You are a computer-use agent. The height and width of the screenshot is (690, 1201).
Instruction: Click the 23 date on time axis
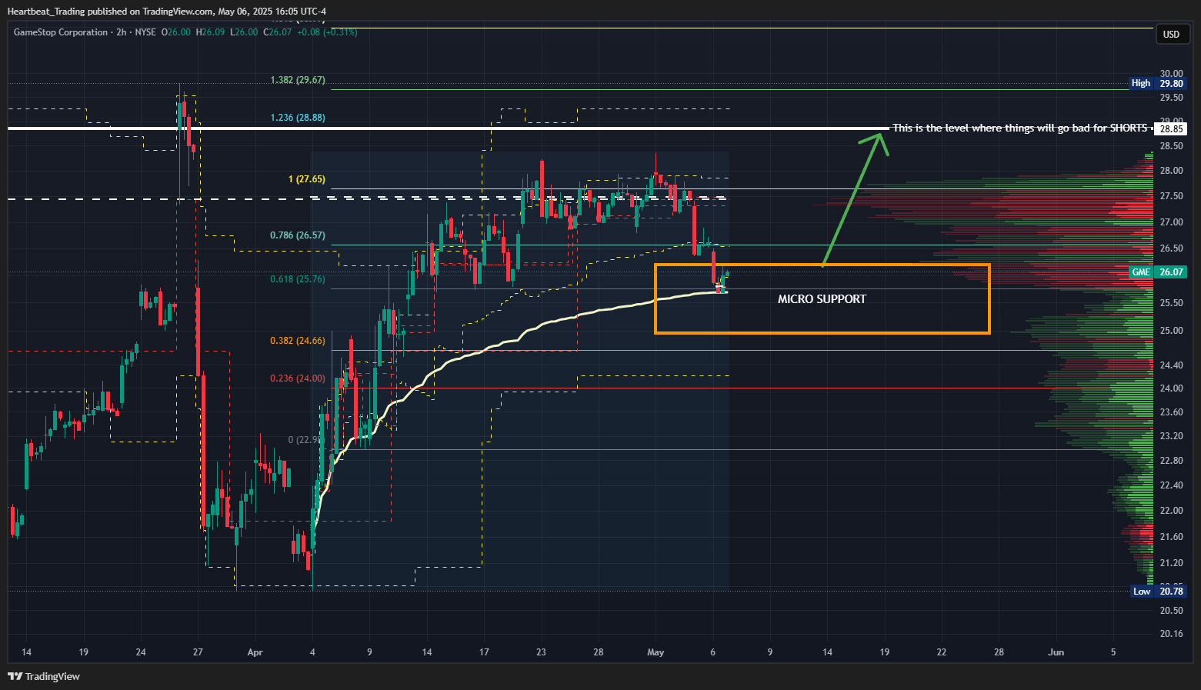[x=541, y=652]
